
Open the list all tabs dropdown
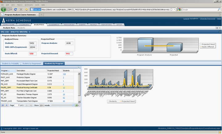220,14
